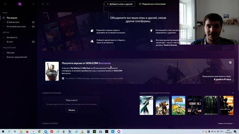Click the Witcher 3 cover thumbnail

(52, 71)
